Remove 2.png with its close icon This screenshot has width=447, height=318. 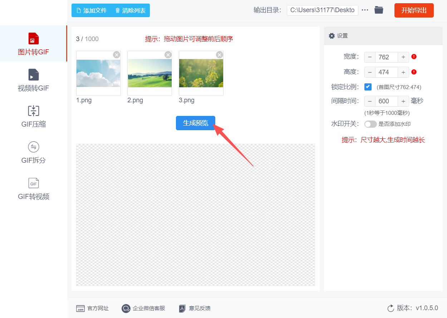point(168,55)
